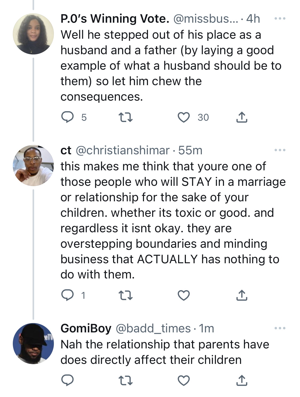Image resolution: width=300 pixels, height=397 pixels.
Task: Reply to P.O's Winning Vote tweet
Action: point(67,117)
